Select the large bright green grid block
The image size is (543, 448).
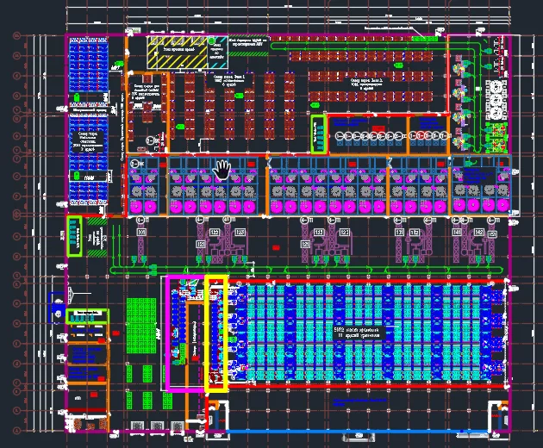tap(141, 326)
